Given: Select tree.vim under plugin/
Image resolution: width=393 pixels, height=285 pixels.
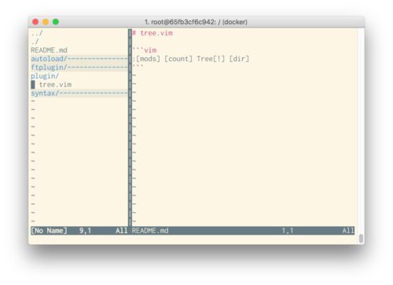Looking at the screenshot, I should (x=55, y=85).
